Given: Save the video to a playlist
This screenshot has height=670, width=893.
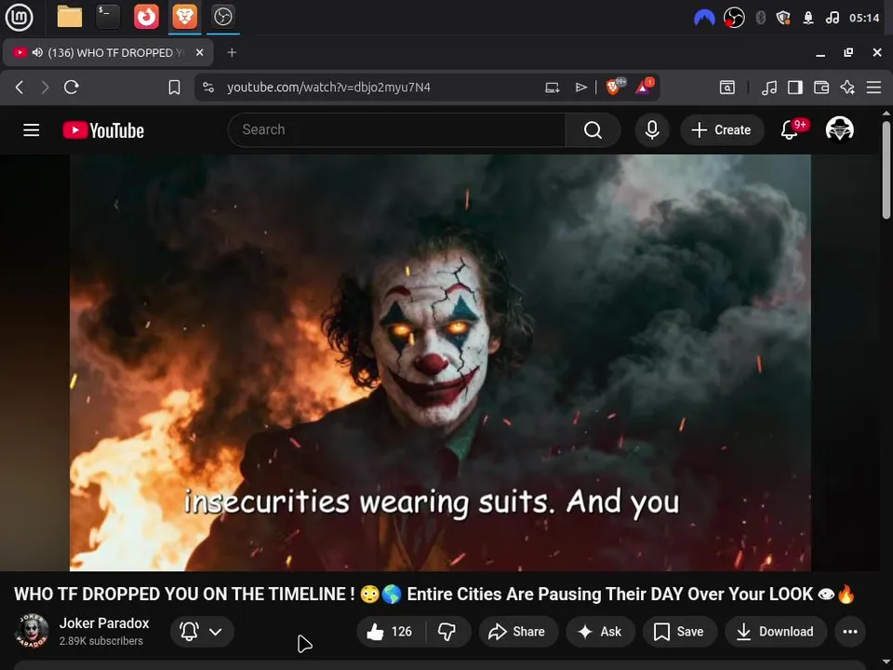Looking at the screenshot, I should coord(679,631).
